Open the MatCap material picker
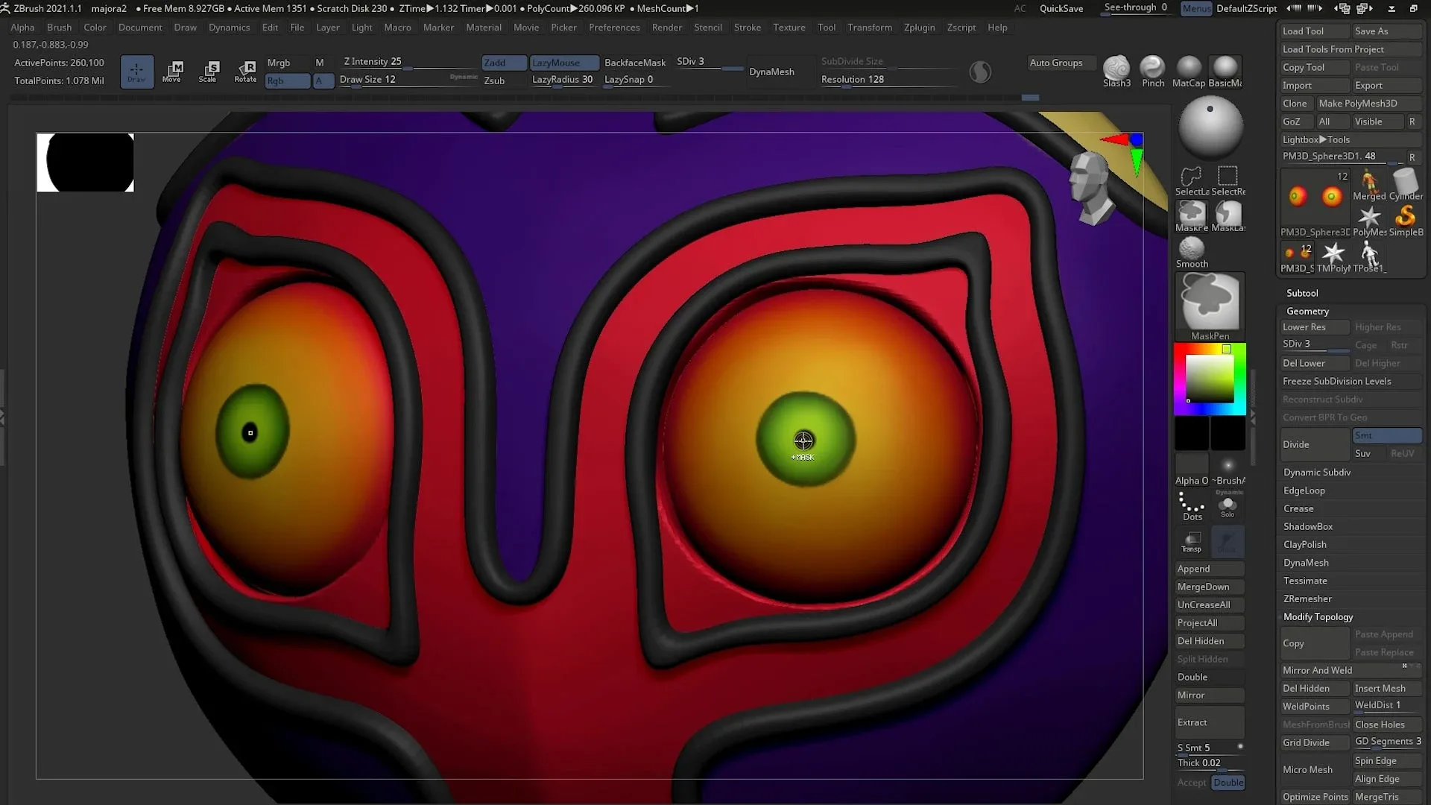The image size is (1431, 805). 1188,67
